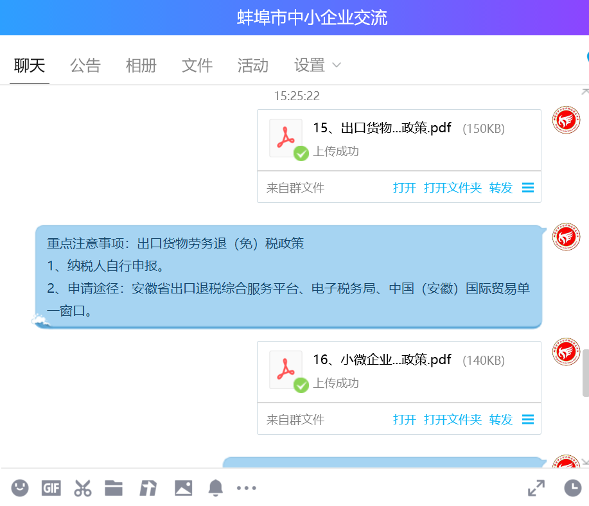Click the scrollbar up arrow
This screenshot has width=589, height=506.
[585, 91]
